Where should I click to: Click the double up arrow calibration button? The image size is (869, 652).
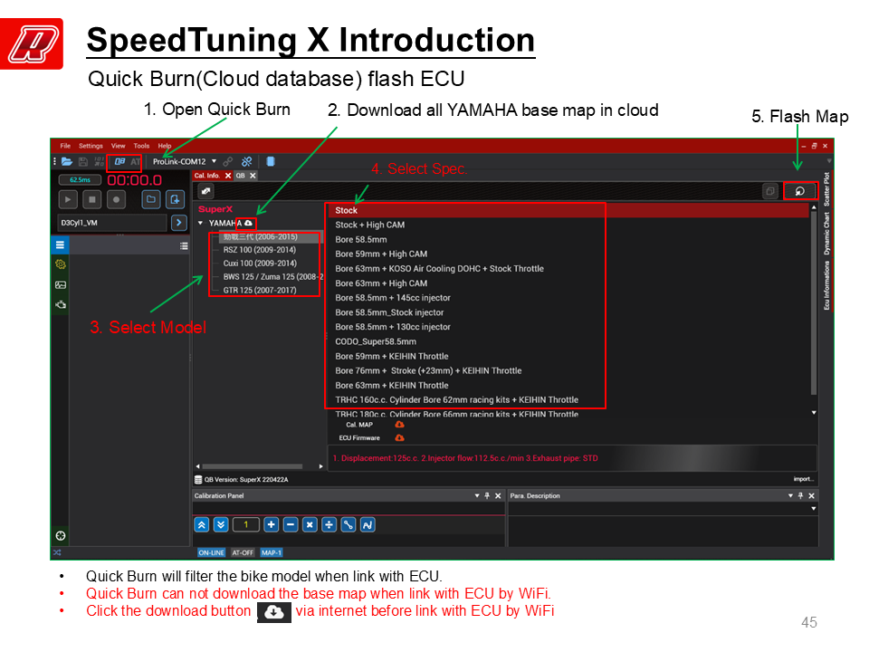click(202, 524)
